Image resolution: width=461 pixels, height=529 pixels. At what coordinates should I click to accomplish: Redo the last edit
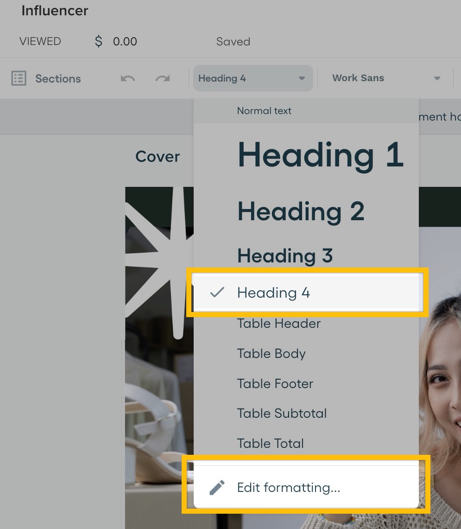click(x=163, y=79)
